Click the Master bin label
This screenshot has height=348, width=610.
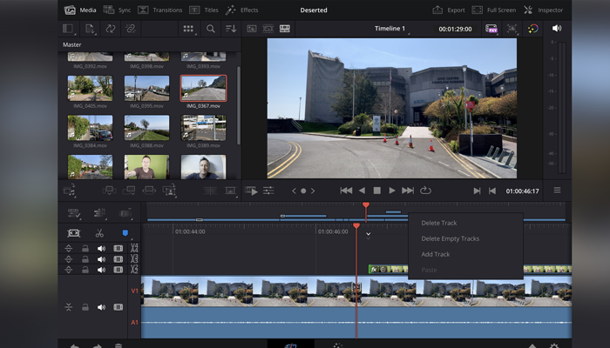tap(72, 44)
